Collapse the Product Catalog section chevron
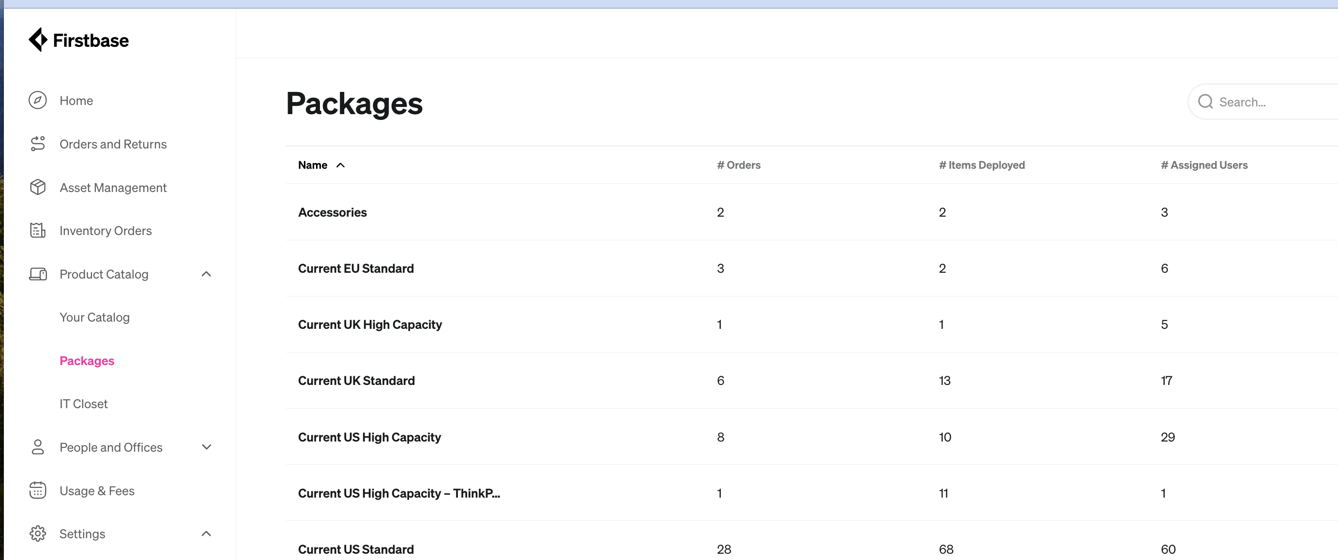This screenshot has height=560, width=1338. [x=206, y=274]
